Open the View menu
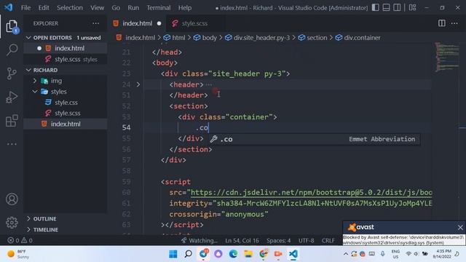This screenshot has width=466, height=262. coord(97,8)
